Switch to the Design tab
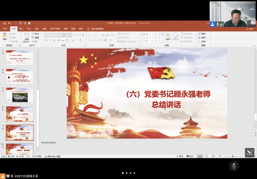The image size is (257, 179). (x=29, y=29)
